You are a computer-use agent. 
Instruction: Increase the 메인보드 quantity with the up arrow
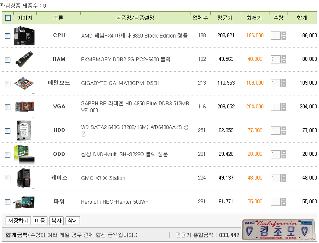tap(284, 81)
